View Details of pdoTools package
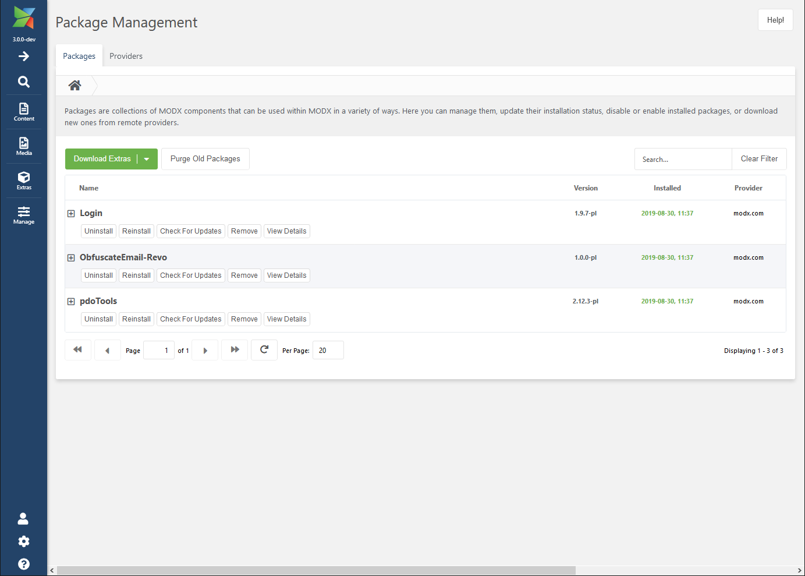Viewport: 805px width, 576px height. (287, 319)
